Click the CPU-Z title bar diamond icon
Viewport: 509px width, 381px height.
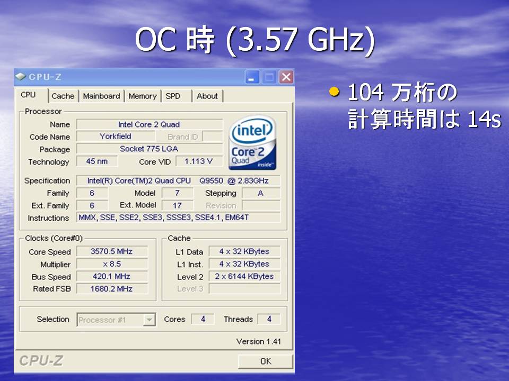pyautogui.click(x=21, y=77)
